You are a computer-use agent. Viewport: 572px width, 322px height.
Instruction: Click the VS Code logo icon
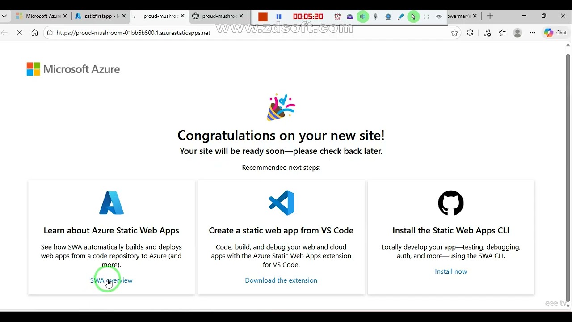coord(281,203)
